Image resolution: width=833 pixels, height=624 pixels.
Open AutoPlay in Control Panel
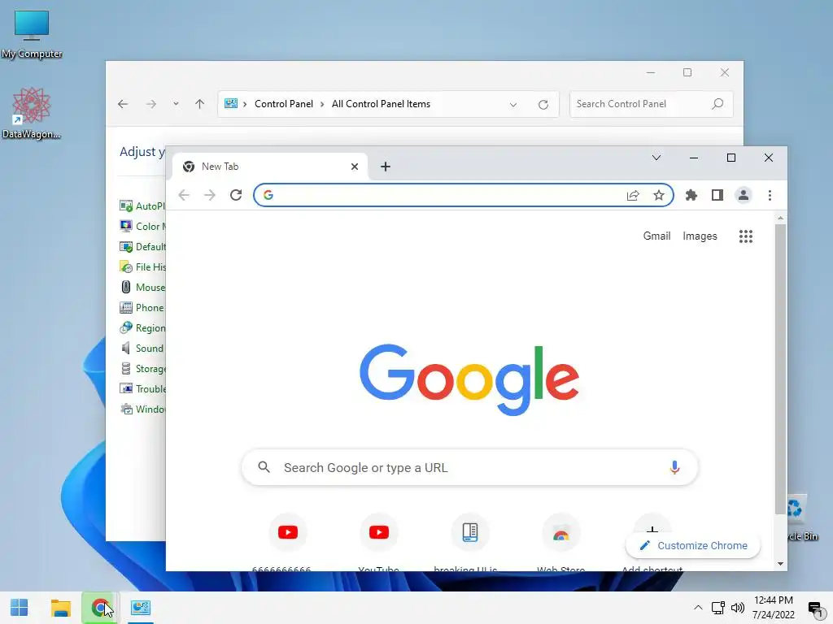[142, 206]
